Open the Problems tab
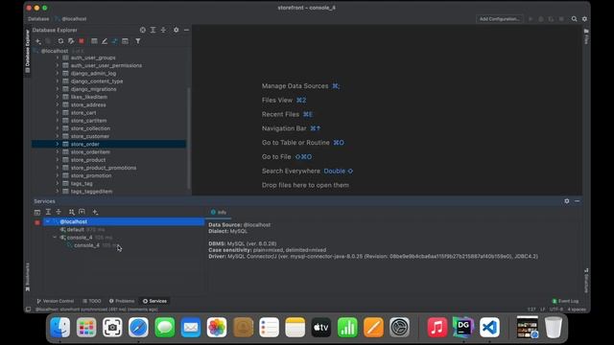The image size is (614, 345). pyautogui.click(x=122, y=301)
